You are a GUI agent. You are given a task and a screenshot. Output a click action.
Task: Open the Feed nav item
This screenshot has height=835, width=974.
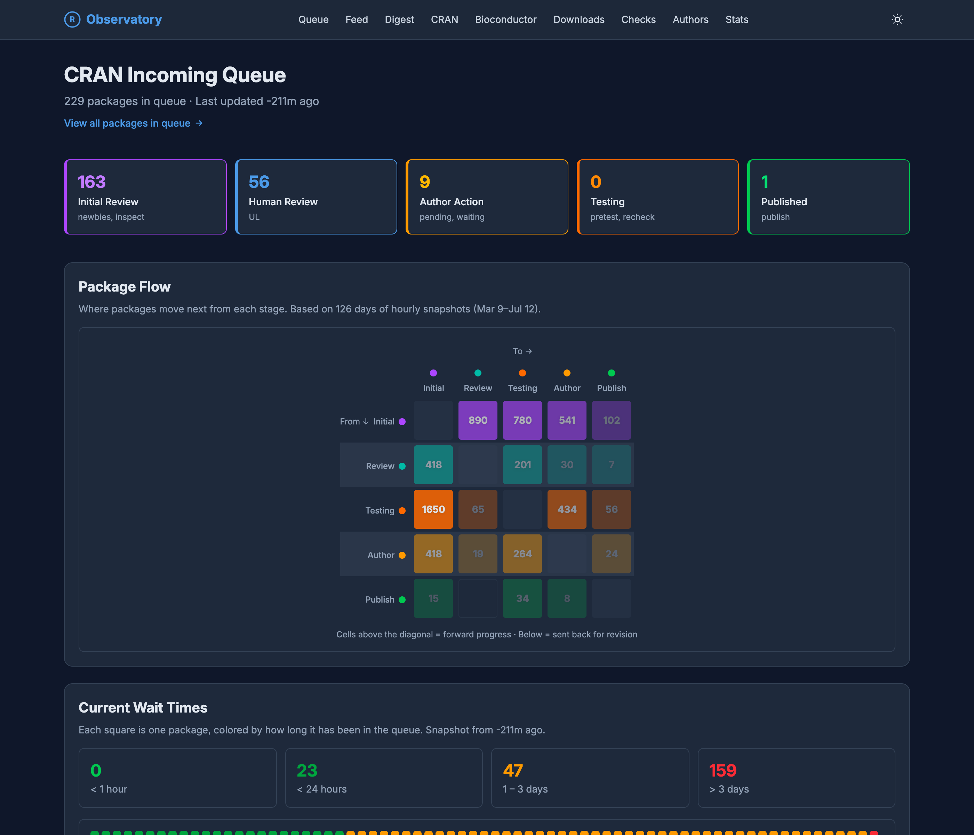click(356, 19)
